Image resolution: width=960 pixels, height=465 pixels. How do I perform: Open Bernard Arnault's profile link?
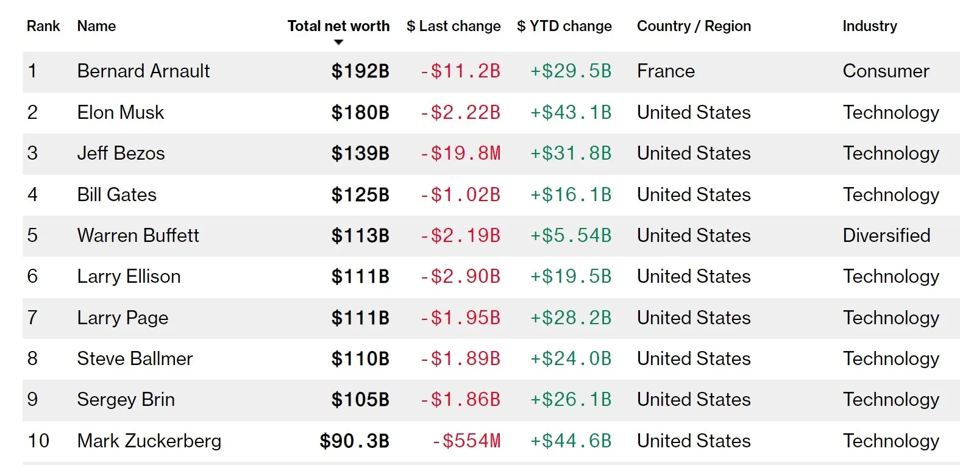pos(143,71)
